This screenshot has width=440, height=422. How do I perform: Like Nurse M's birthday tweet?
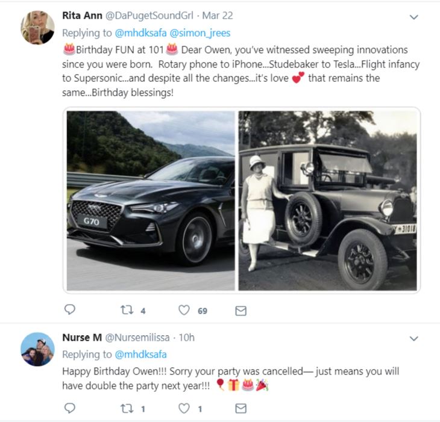(184, 409)
